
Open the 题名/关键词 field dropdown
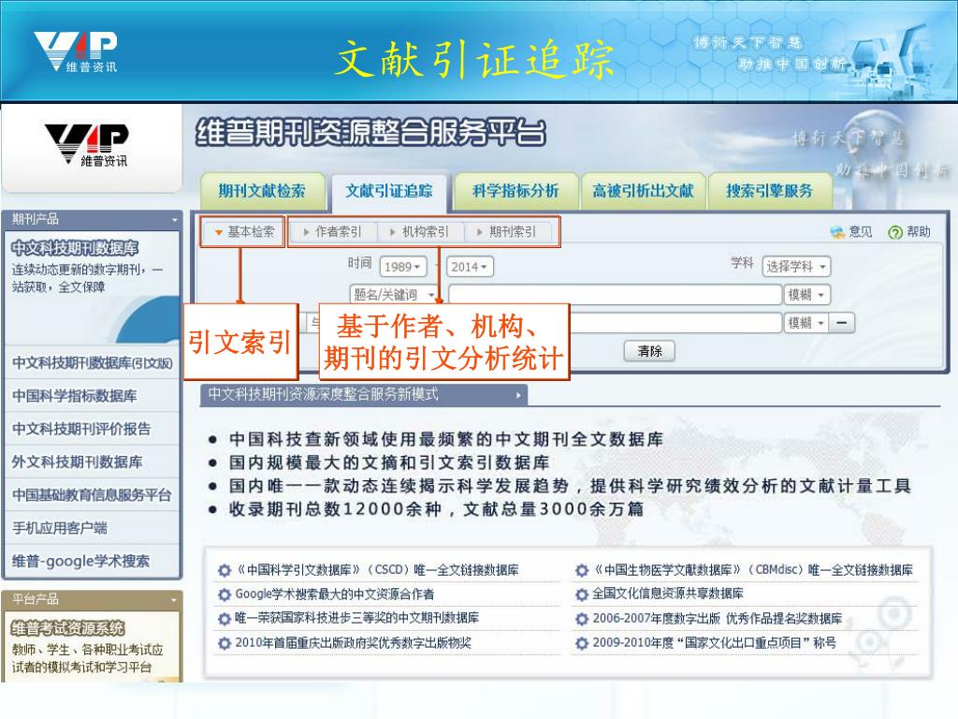click(394, 295)
